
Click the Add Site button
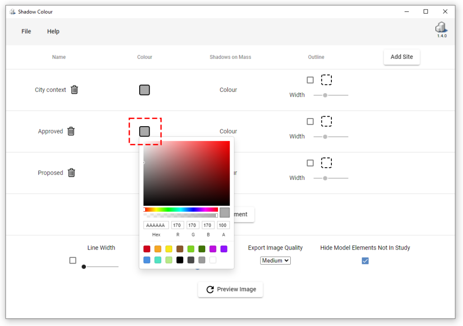point(402,57)
